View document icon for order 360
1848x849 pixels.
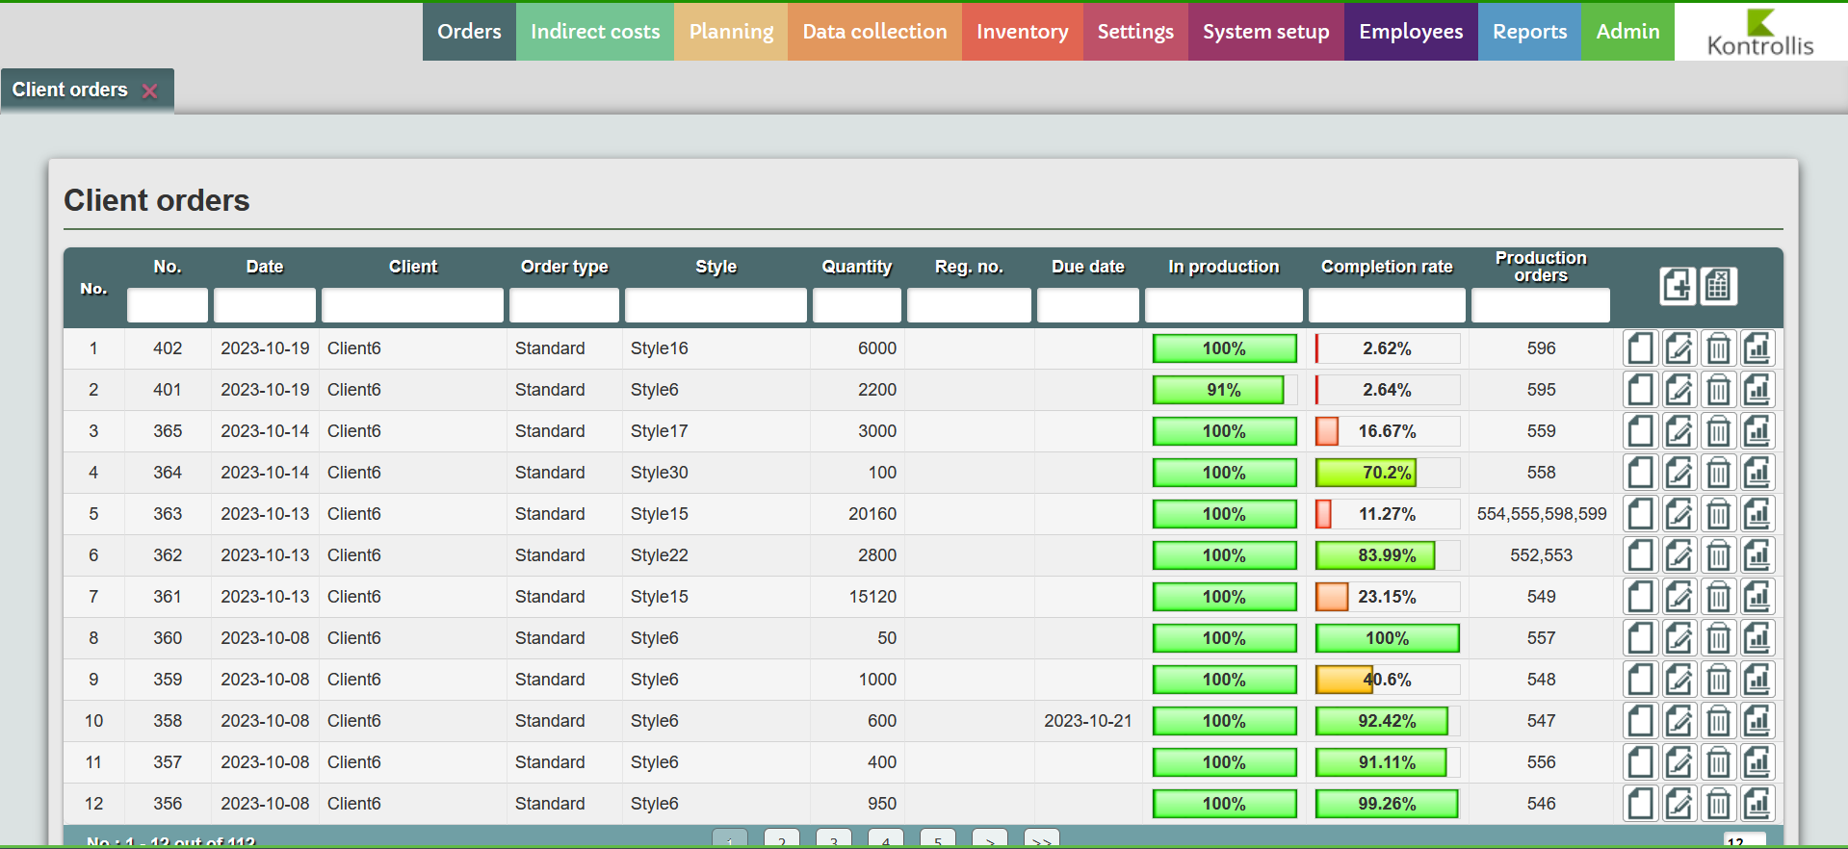pos(1641,638)
